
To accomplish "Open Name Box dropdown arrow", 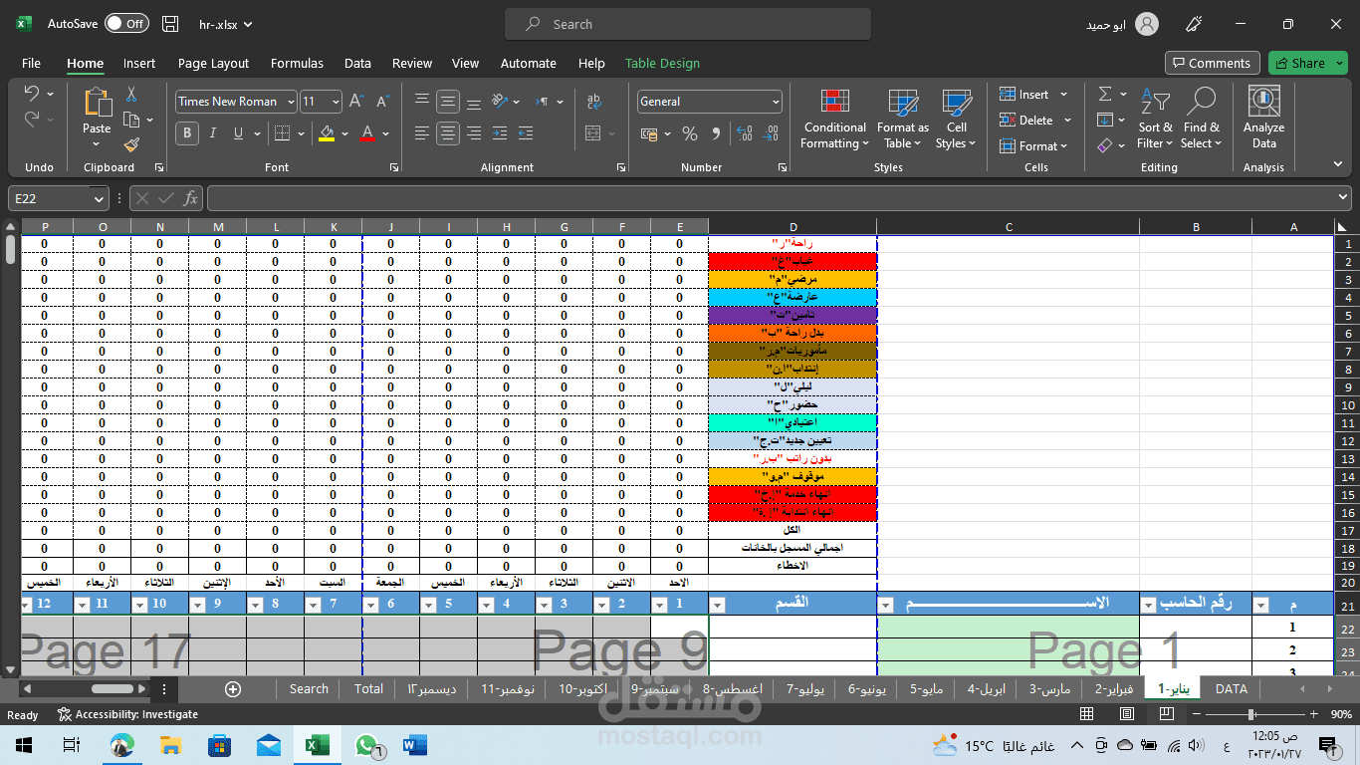I will pyautogui.click(x=98, y=198).
